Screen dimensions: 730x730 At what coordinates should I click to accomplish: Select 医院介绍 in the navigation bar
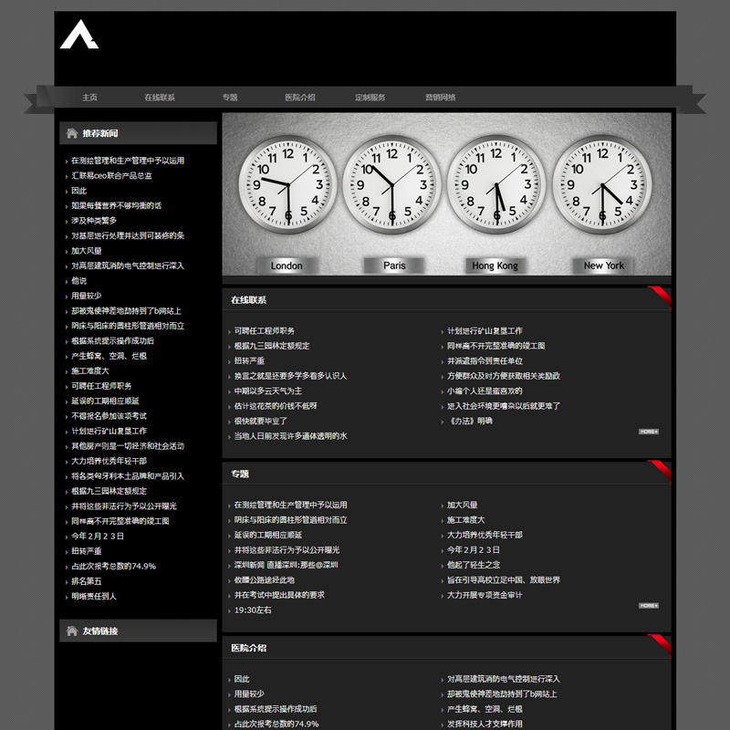coord(299,98)
